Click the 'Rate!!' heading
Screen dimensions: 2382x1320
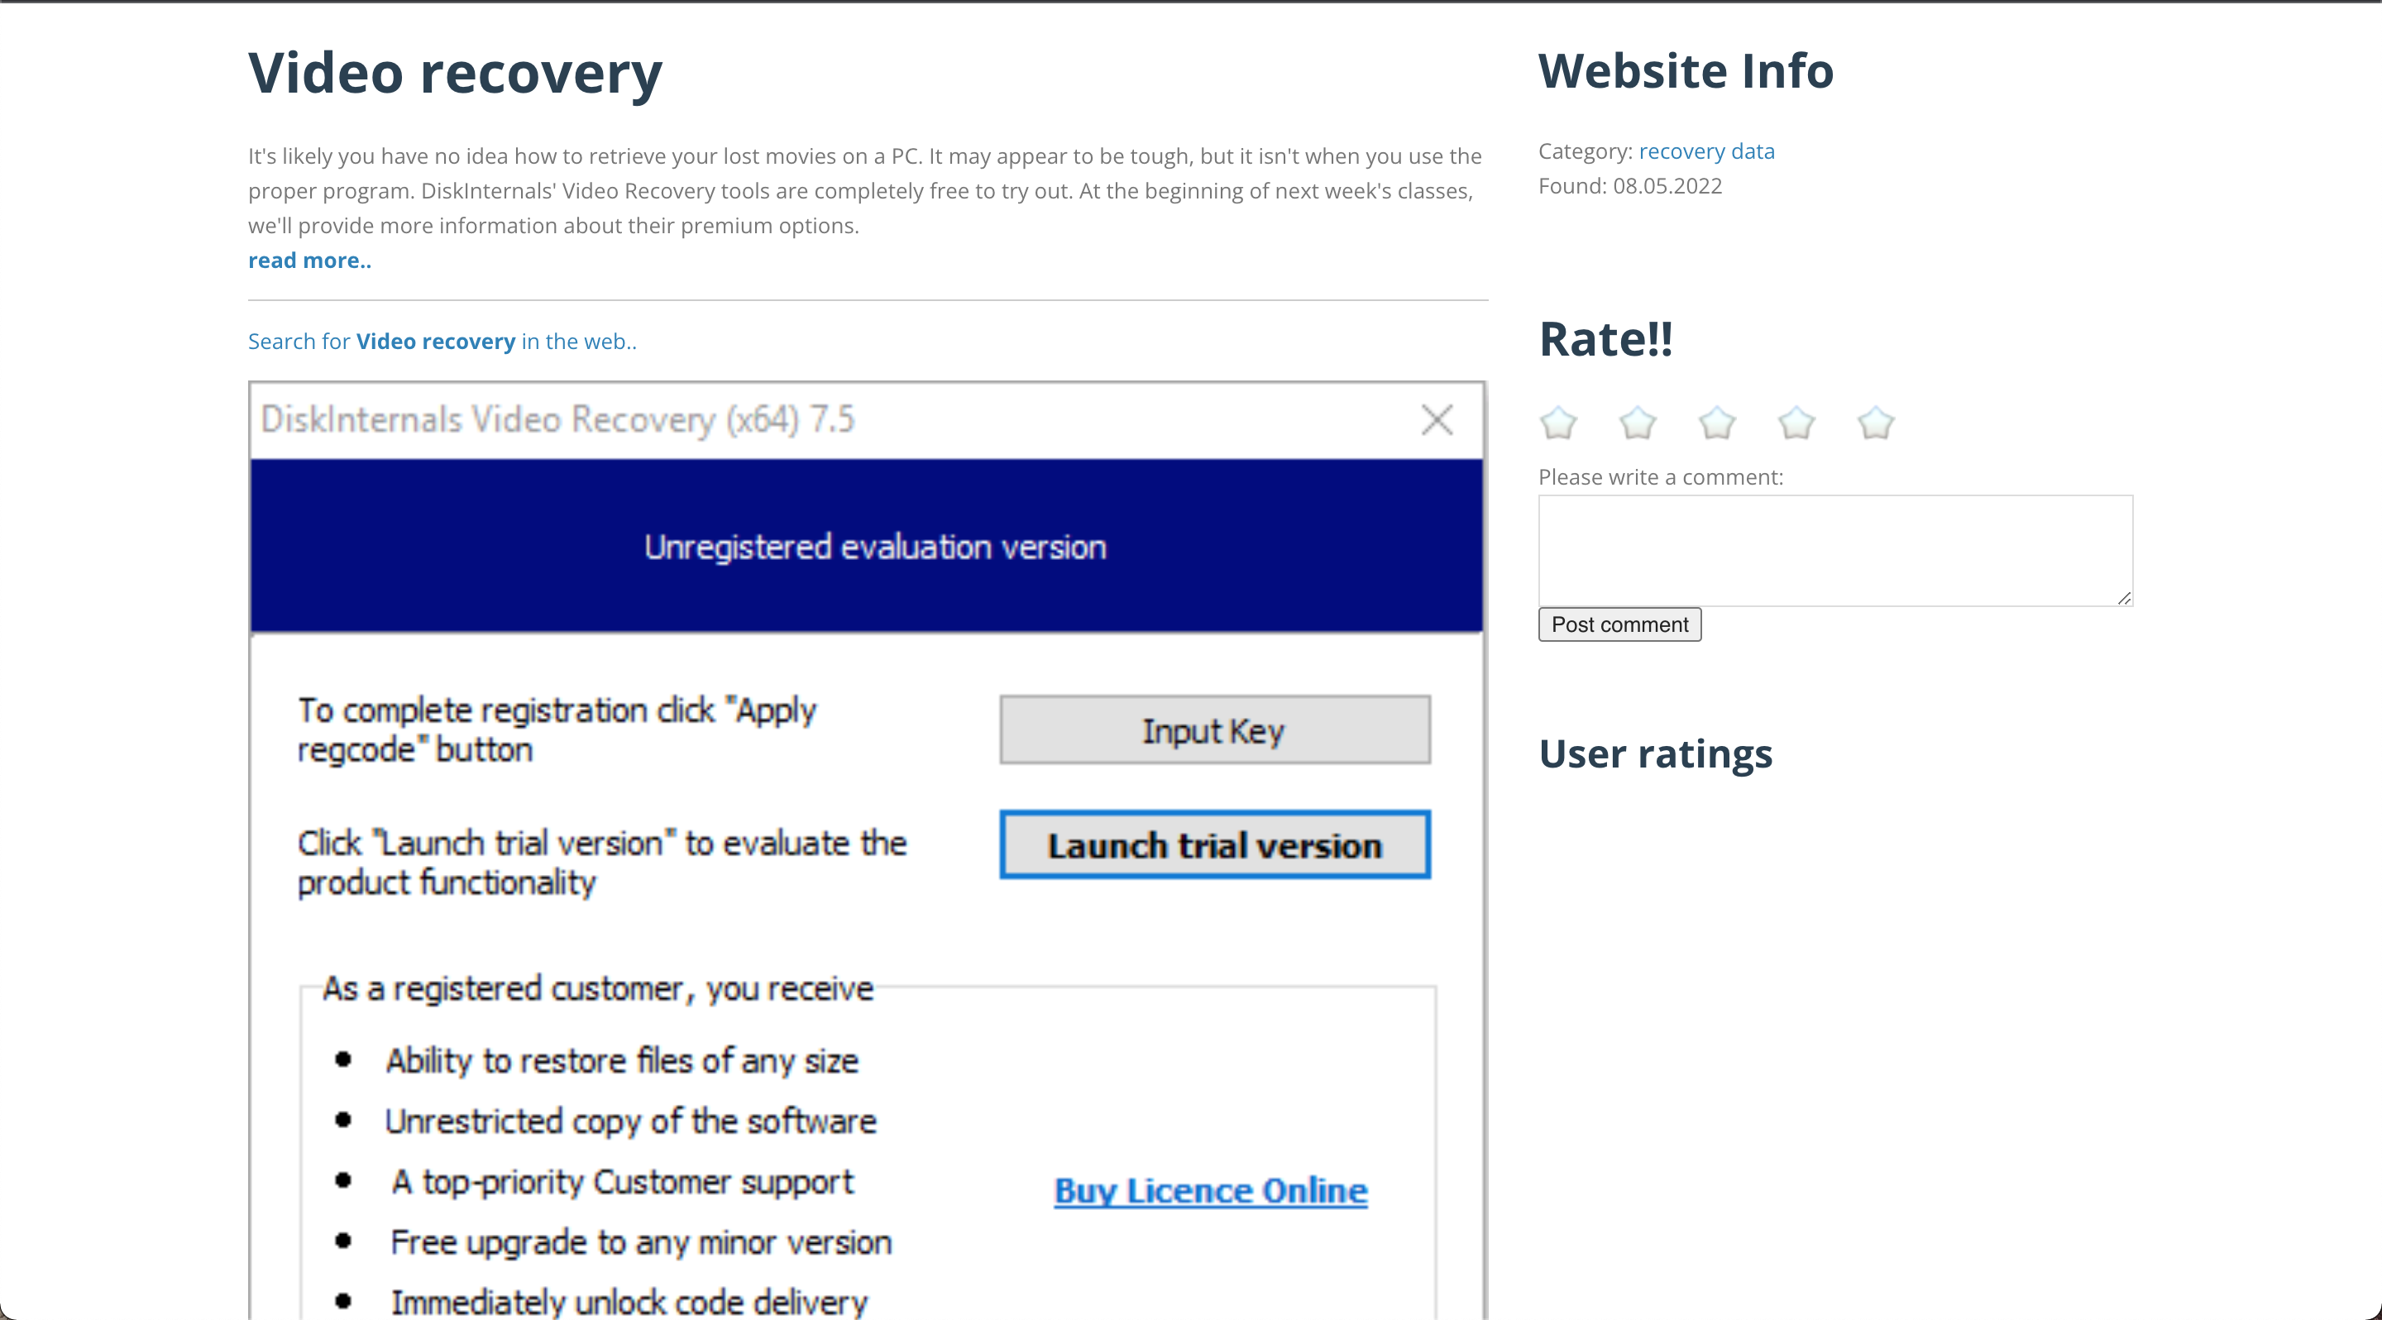1606,338
